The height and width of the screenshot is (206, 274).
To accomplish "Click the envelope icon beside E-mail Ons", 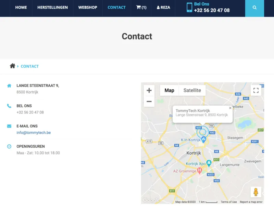I will tap(9, 126).
